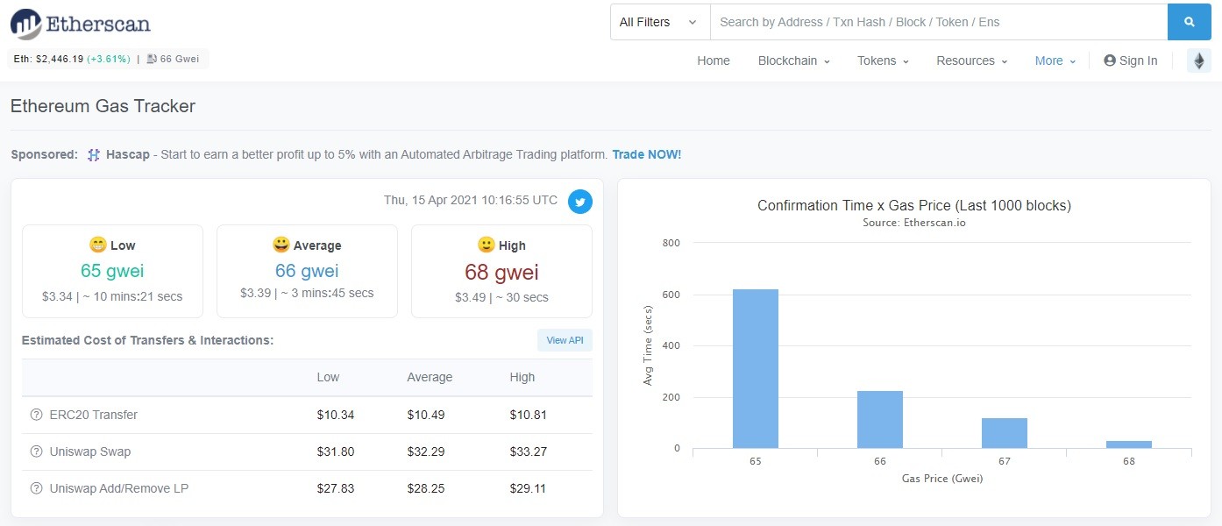Screen dimensions: 1222x526
Task: Open the More menu
Action: tap(1055, 60)
